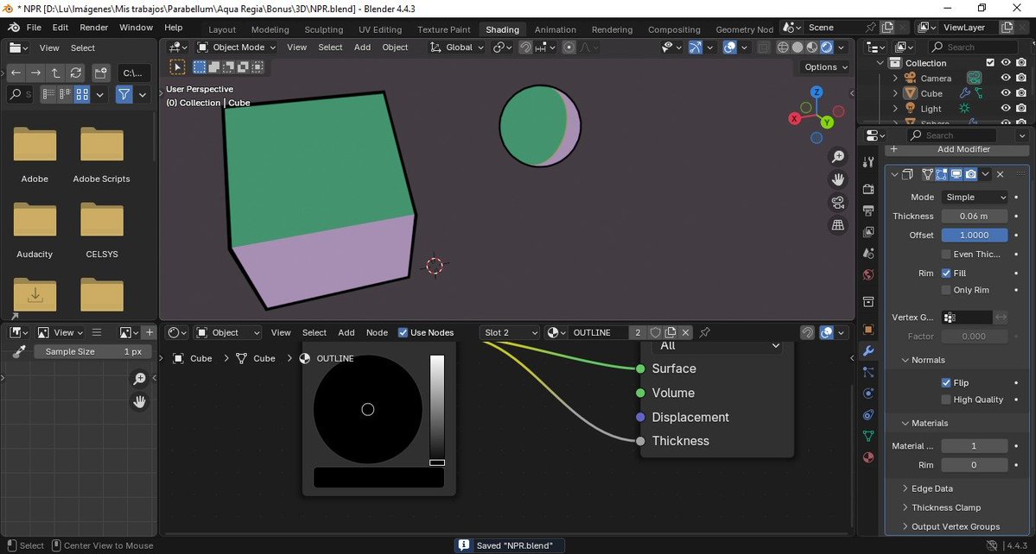The width and height of the screenshot is (1036, 554).
Task: Open the Solidify Mode dropdown
Action: tap(975, 197)
